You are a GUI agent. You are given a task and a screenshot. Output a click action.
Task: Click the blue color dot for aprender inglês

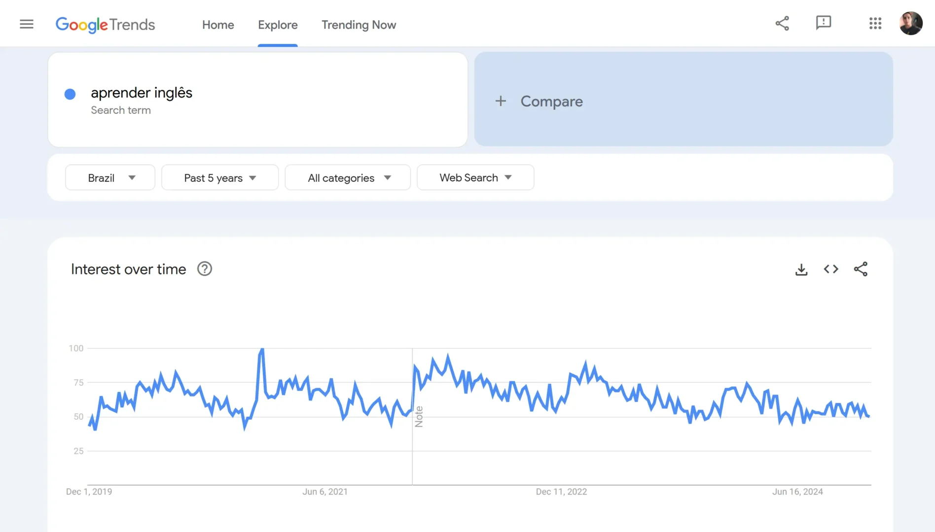[x=70, y=94]
